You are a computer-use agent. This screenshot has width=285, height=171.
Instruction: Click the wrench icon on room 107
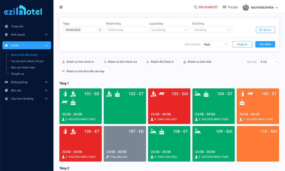click(108, 157)
